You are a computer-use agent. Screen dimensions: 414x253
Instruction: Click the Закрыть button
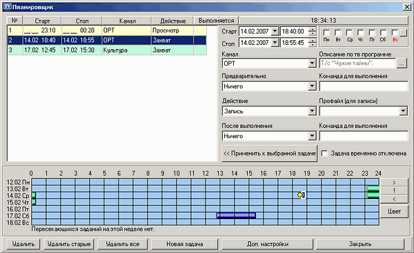click(x=360, y=244)
